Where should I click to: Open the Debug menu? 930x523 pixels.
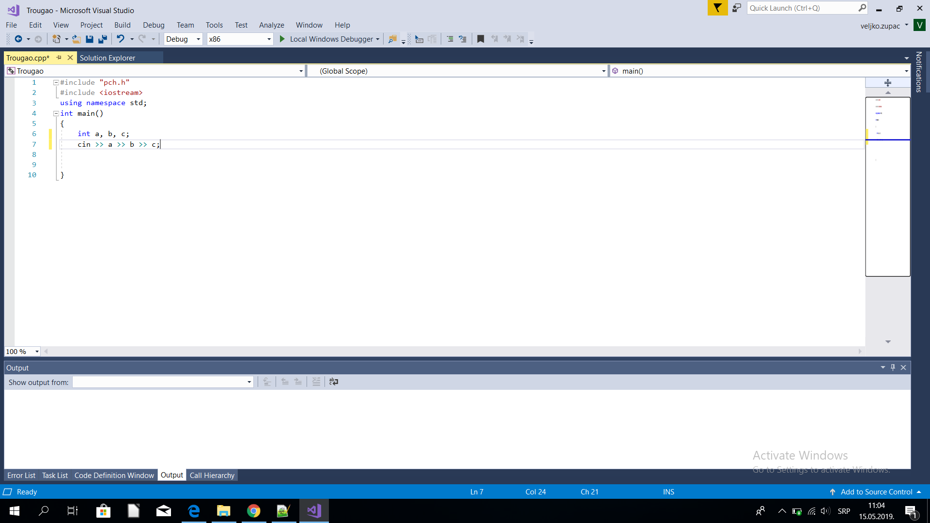pyautogui.click(x=154, y=25)
